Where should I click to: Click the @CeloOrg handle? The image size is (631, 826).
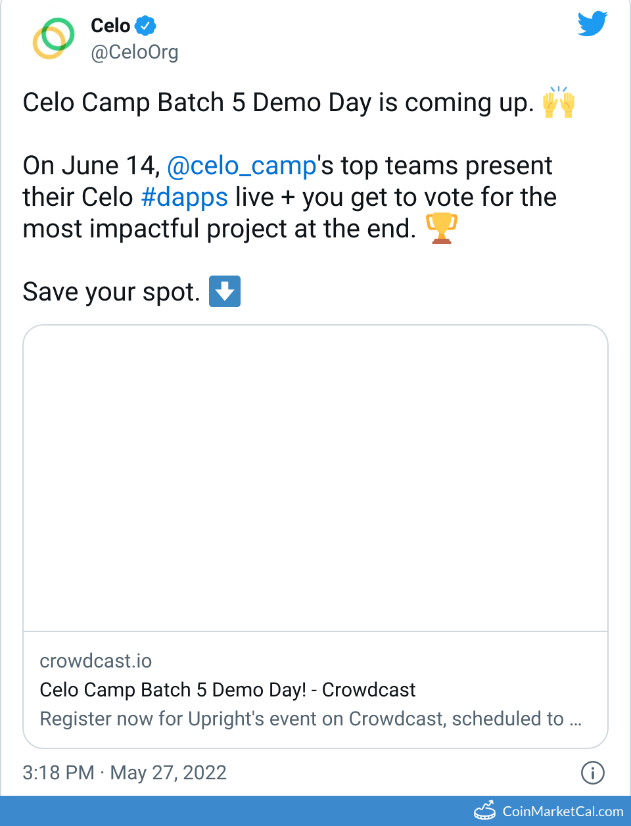coord(134,52)
